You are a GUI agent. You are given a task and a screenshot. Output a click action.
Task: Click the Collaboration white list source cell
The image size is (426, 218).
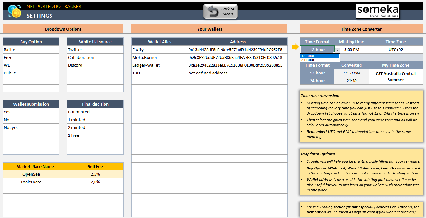click(x=95, y=57)
